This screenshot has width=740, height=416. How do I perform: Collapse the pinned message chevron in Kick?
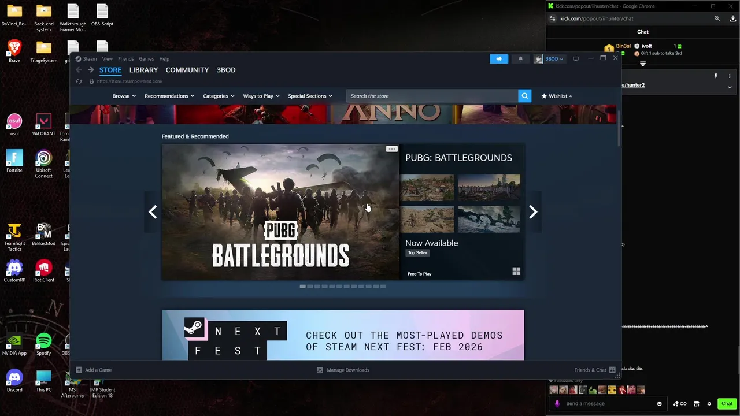click(730, 87)
